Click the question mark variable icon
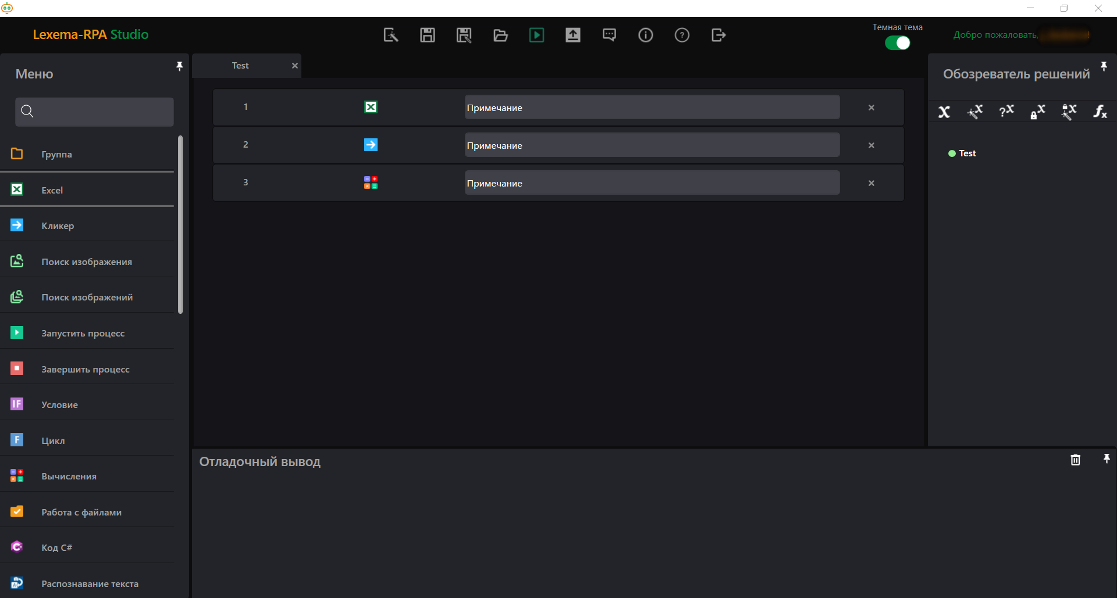This screenshot has height=598, width=1117. [1006, 112]
